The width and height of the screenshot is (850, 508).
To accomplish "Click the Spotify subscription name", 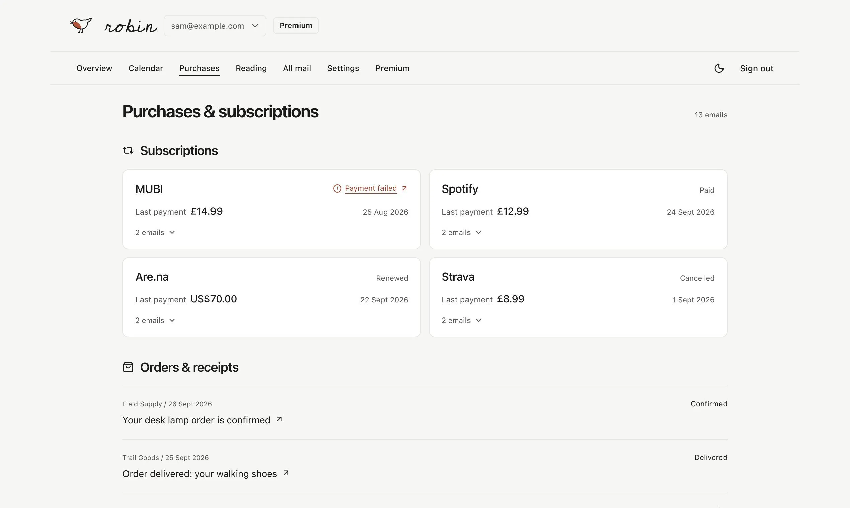I will point(459,189).
